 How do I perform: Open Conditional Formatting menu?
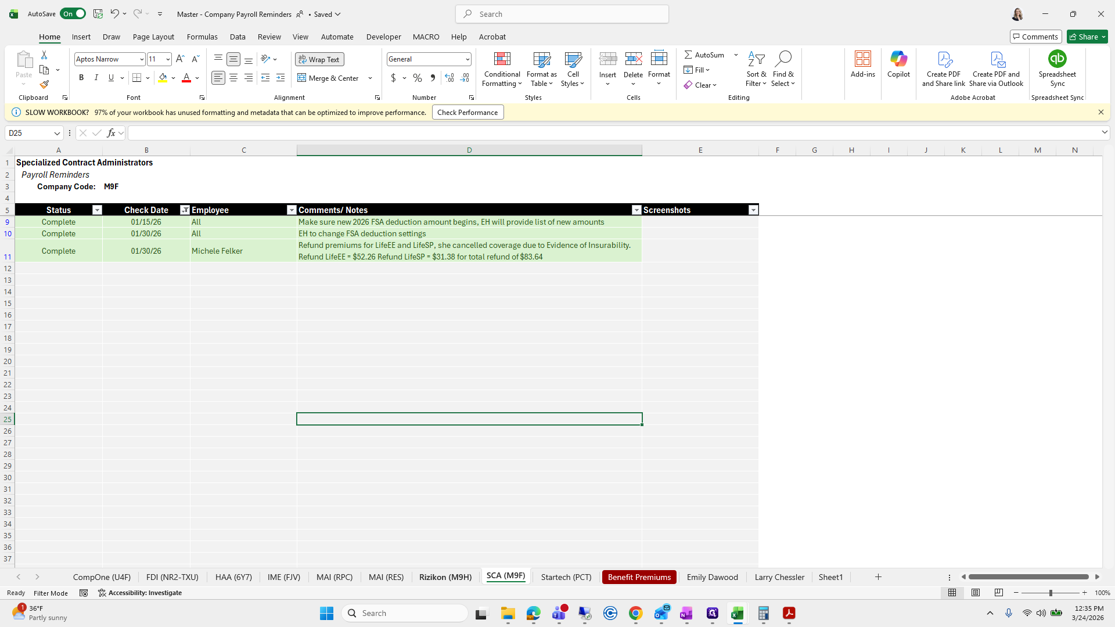(502, 70)
